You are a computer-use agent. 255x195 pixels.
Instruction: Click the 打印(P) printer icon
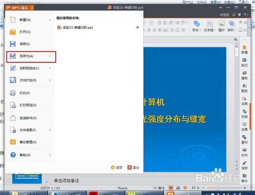pyautogui.click(x=13, y=93)
